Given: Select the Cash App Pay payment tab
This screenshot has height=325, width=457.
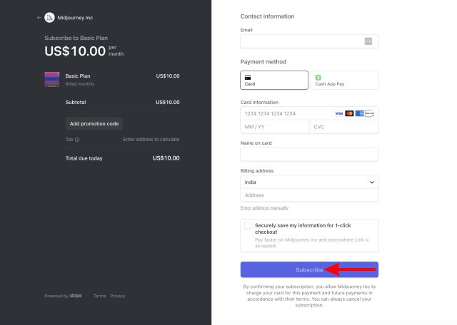Looking at the screenshot, I should click(x=344, y=81).
